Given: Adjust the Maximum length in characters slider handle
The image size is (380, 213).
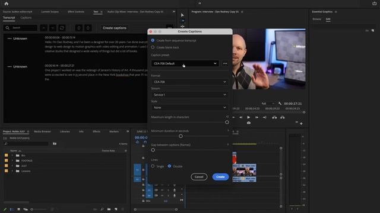Looking at the screenshot, I should 227,122.
